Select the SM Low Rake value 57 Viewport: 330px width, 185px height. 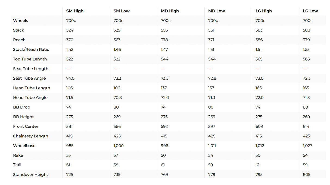click(116, 155)
